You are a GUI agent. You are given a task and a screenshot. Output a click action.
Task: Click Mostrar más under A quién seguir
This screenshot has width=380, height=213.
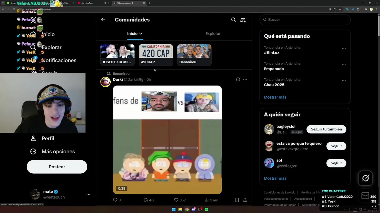pos(275,178)
